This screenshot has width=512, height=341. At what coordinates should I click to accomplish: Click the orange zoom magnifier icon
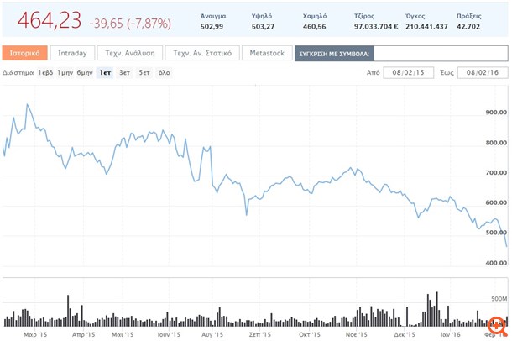pos(497,324)
